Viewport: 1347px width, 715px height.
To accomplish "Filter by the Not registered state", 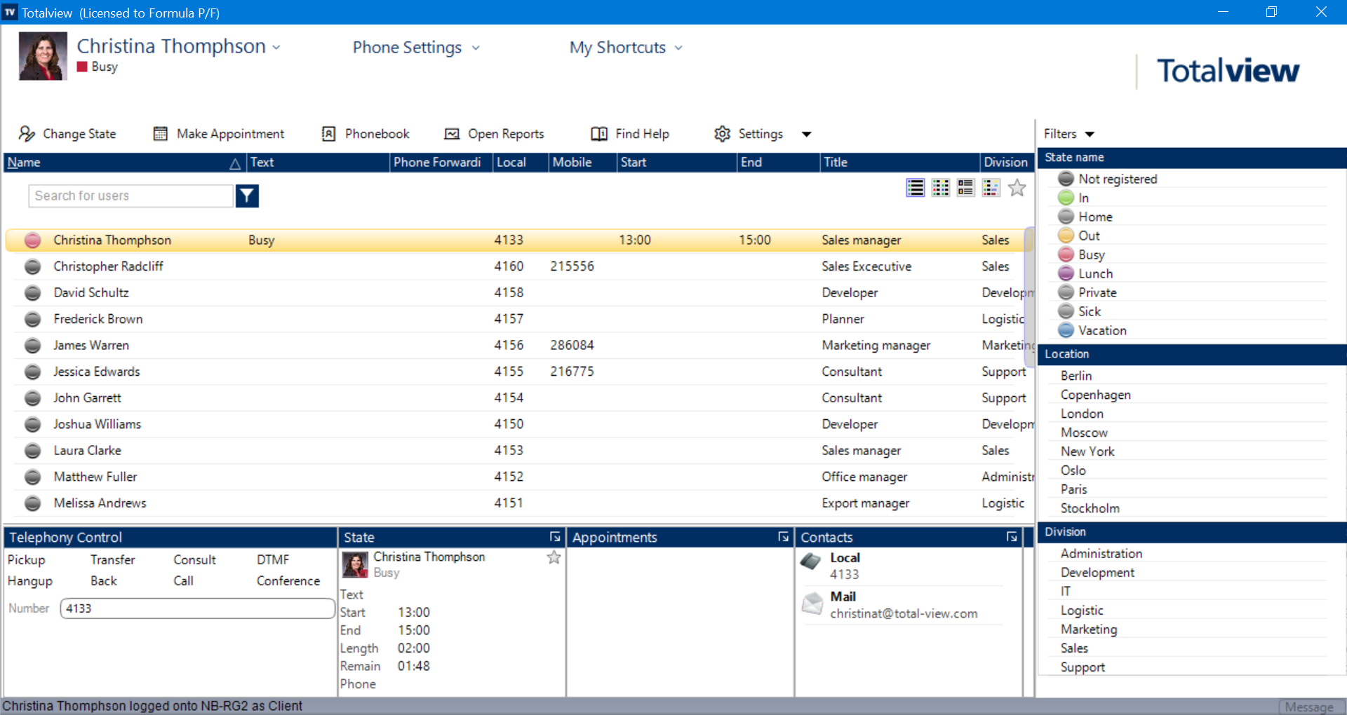I will pos(1118,179).
